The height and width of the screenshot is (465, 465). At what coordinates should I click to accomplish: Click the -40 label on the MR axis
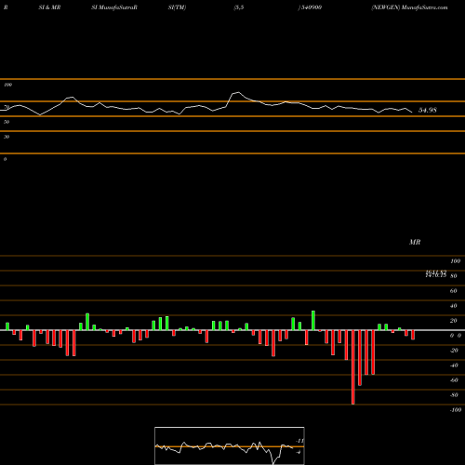tap(454, 365)
